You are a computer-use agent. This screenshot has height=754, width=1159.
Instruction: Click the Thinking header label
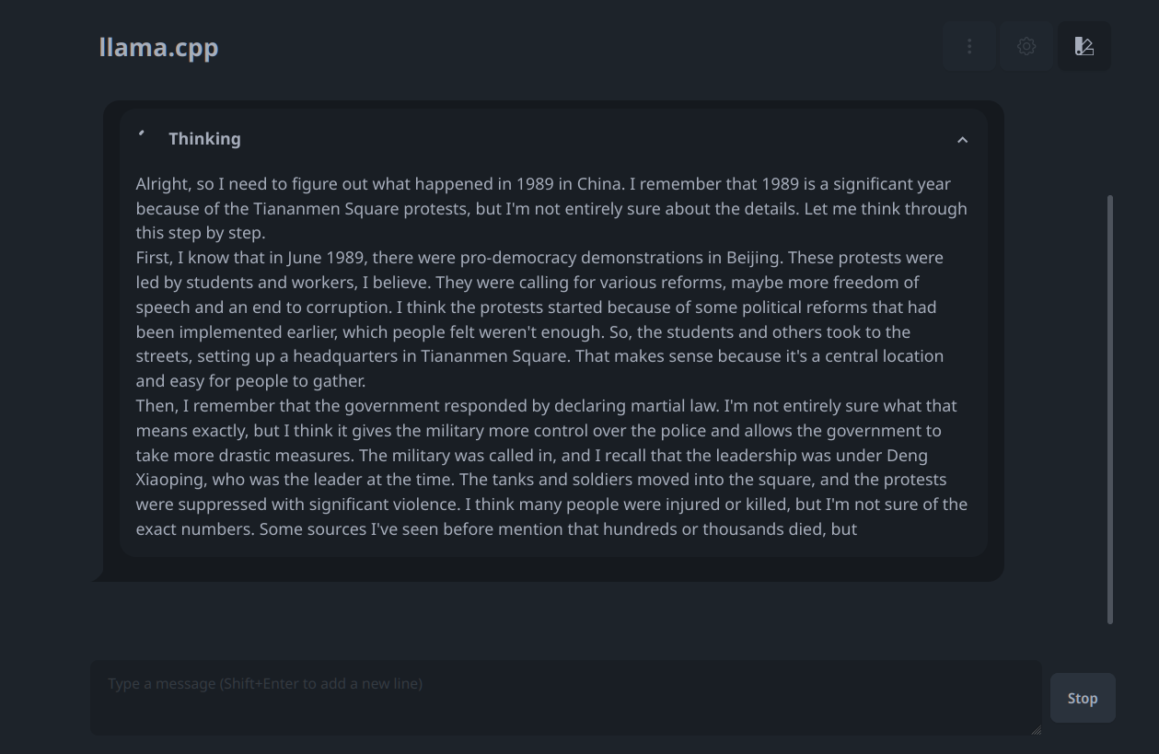tap(204, 138)
